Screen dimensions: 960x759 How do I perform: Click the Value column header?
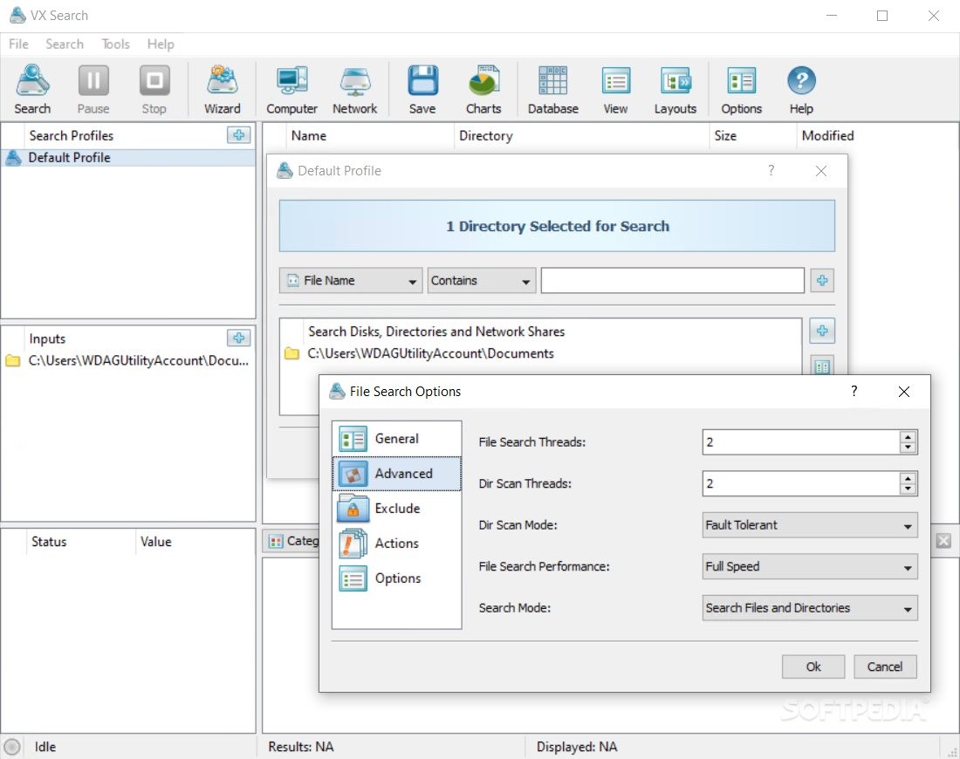point(195,542)
